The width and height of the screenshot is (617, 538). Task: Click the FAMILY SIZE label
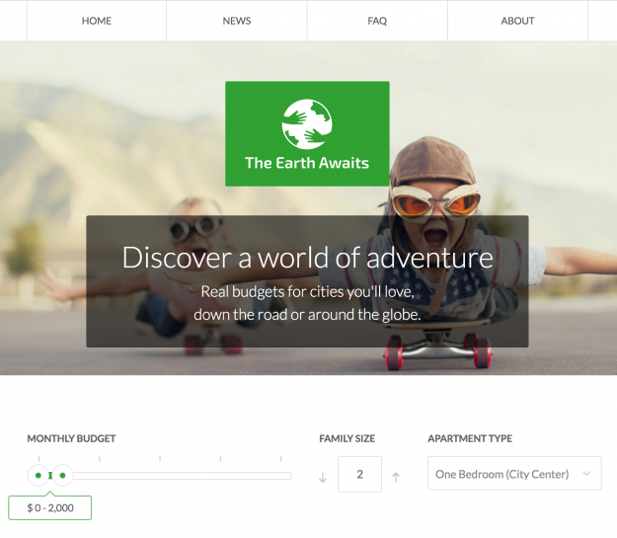pyautogui.click(x=347, y=438)
